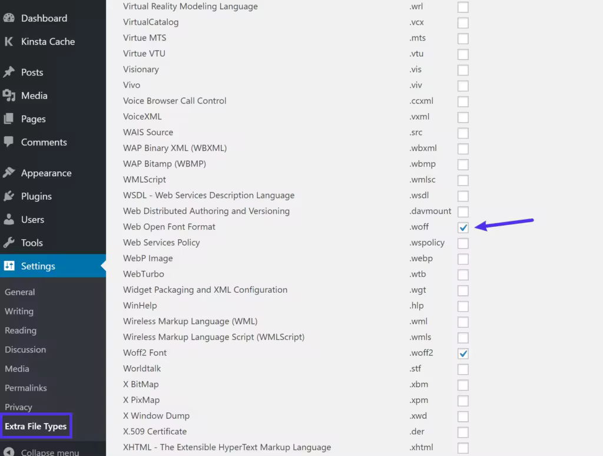The height and width of the screenshot is (456, 603).
Task: Check the .wmlsc WMLScript checkbox
Action: (x=463, y=180)
